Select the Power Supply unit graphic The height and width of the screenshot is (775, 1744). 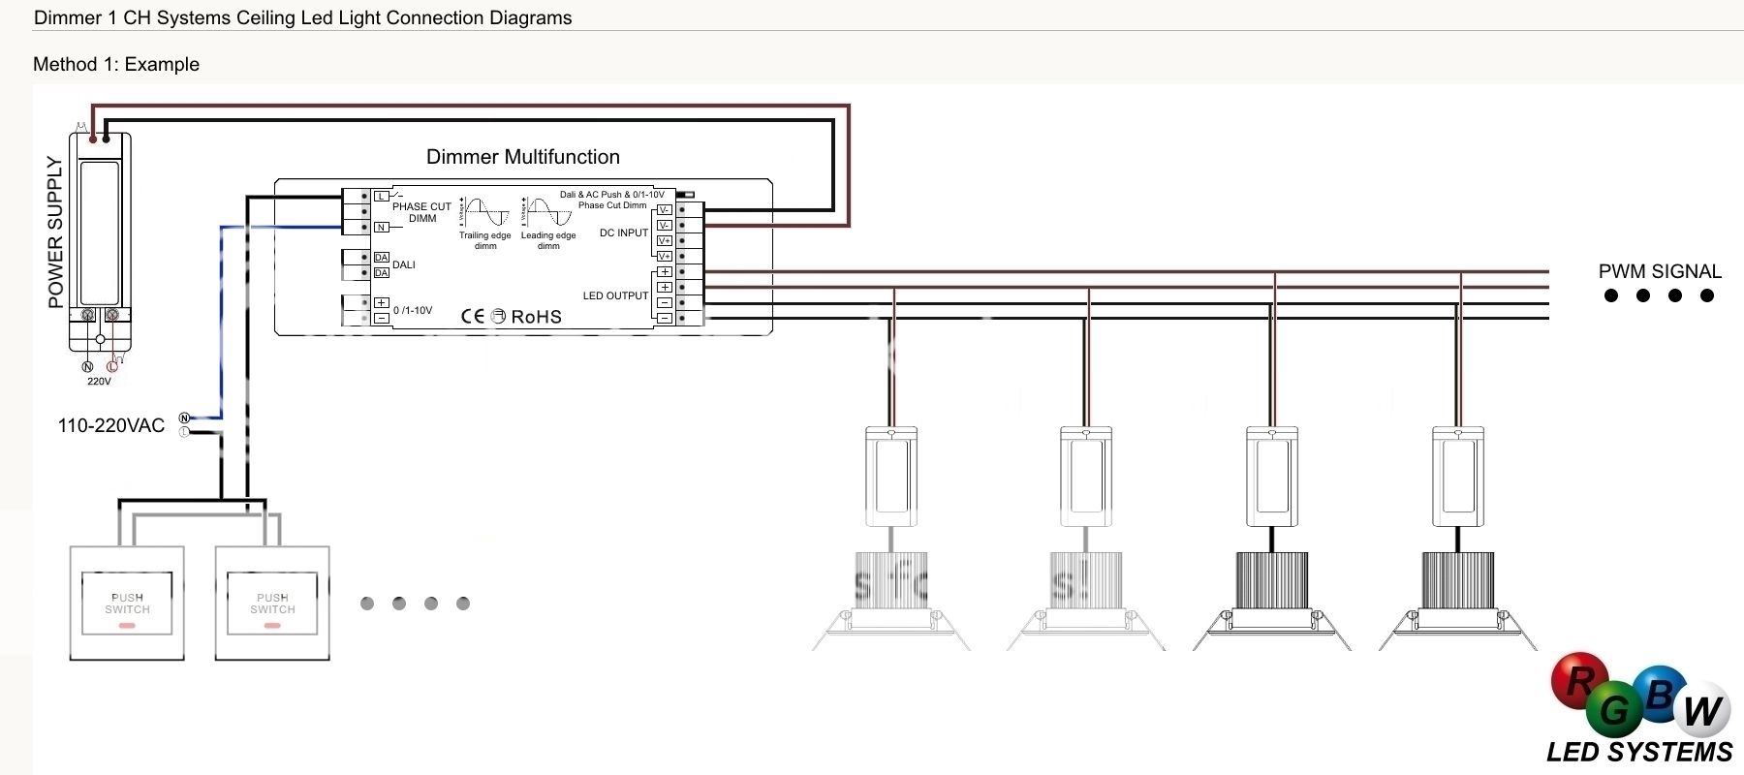tap(100, 240)
